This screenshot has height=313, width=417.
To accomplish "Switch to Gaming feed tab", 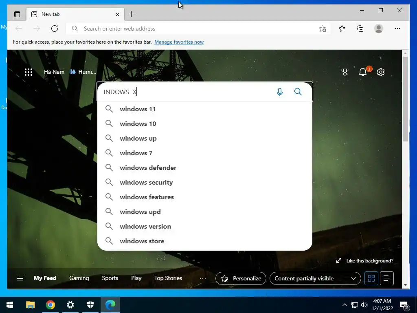I will 79,278.
